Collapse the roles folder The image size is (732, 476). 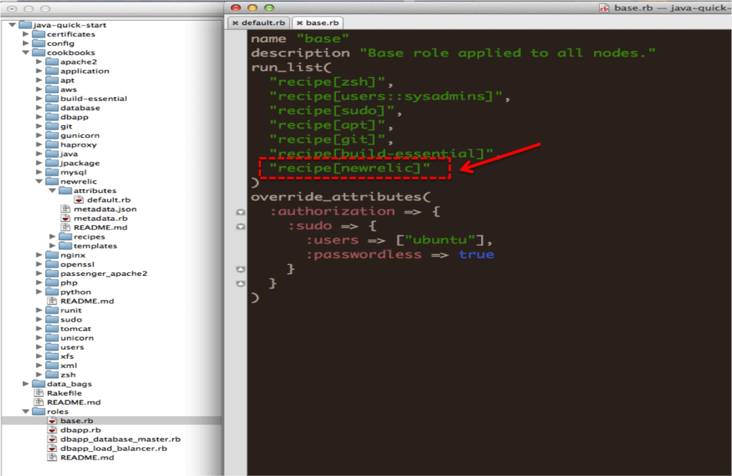point(26,412)
